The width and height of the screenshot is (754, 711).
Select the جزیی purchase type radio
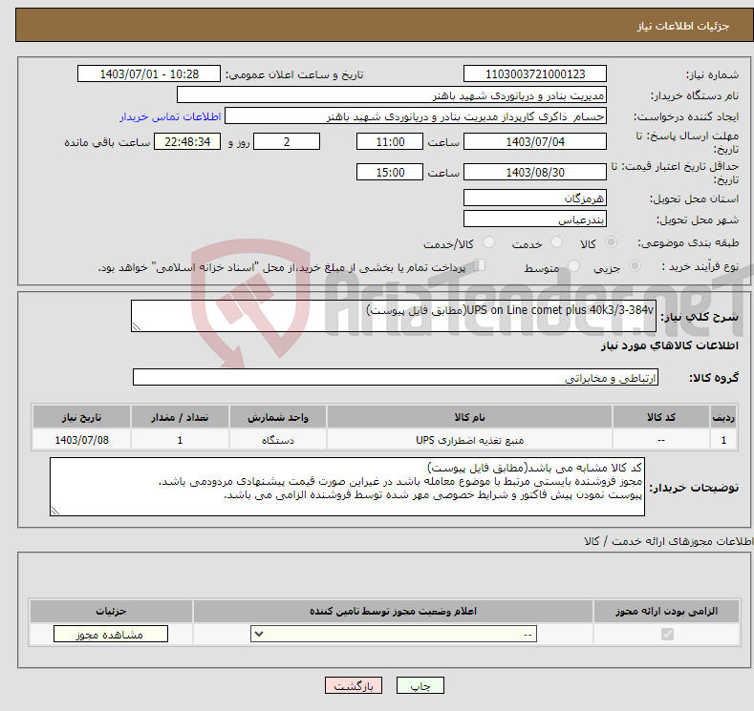click(x=635, y=266)
